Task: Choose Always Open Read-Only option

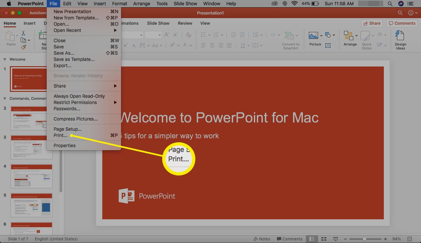Action: click(84, 96)
